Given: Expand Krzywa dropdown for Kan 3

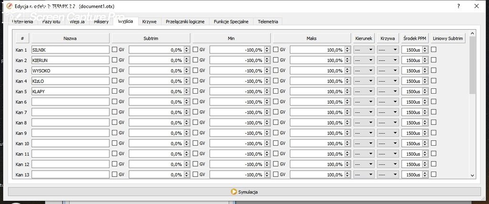Looking at the screenshot, I should pyautogui.click(x=388, y=71).
